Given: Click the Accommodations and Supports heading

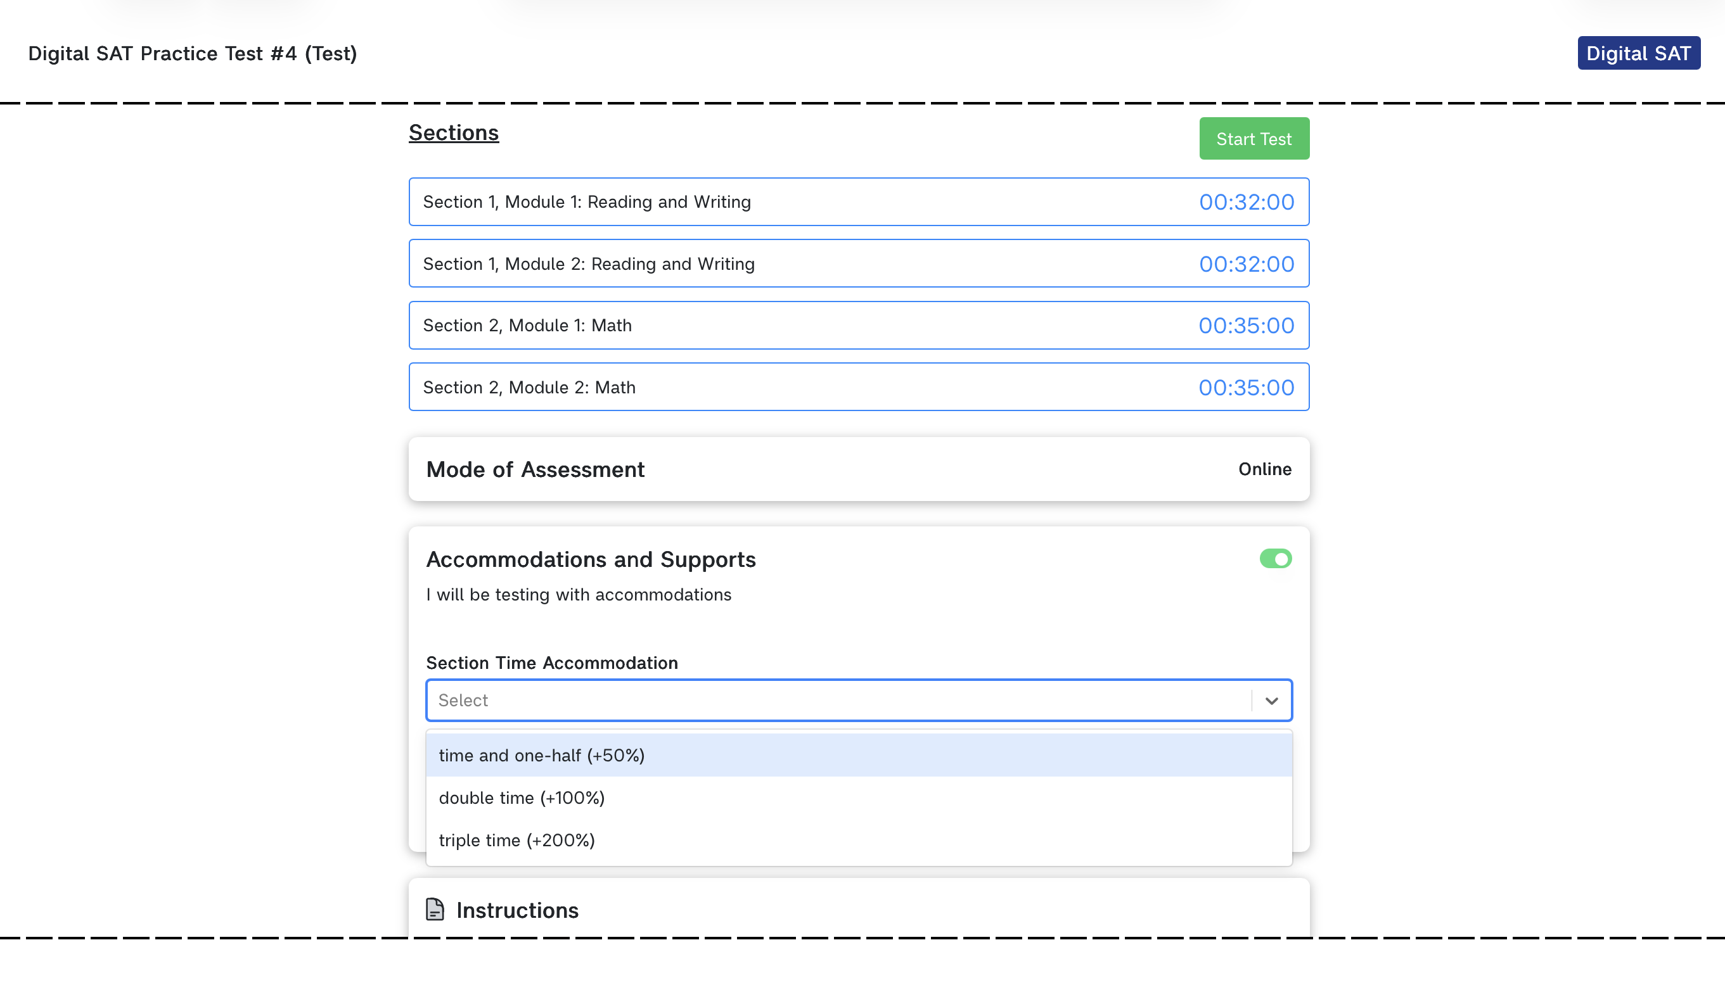Looking at the screenshot, I should [x=591, y=559].
